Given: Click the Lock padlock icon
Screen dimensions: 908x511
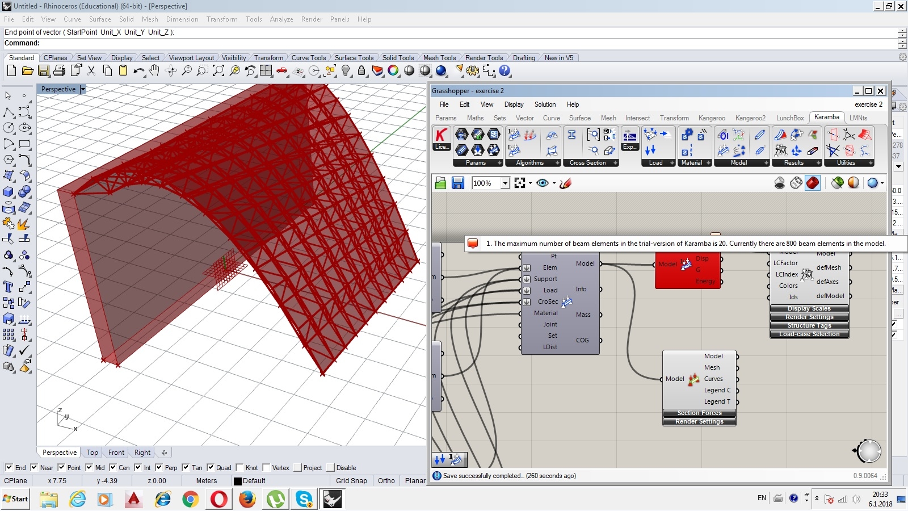Looking at the screenshot, I should (361, 71).
